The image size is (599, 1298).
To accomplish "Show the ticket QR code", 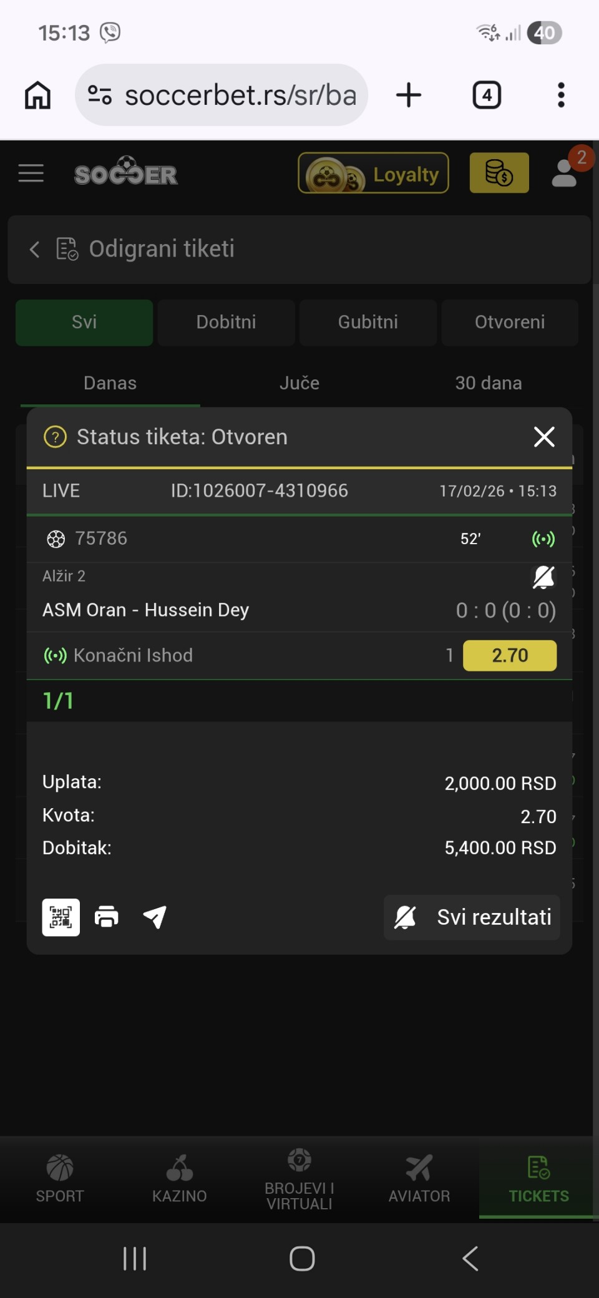I will 61,917.
